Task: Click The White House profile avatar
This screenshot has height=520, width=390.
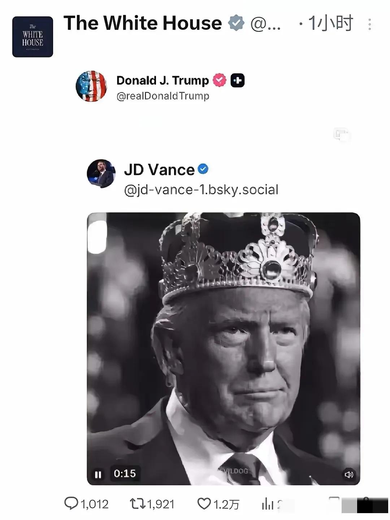Action: point(32,37)
